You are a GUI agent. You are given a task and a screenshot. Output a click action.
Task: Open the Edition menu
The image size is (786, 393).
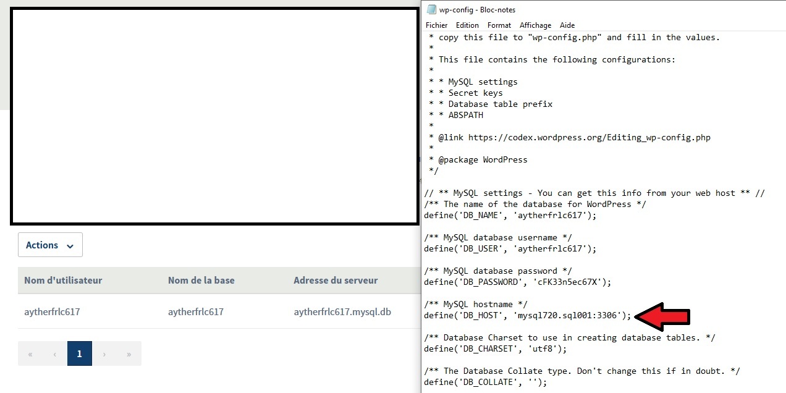[467, 25]
